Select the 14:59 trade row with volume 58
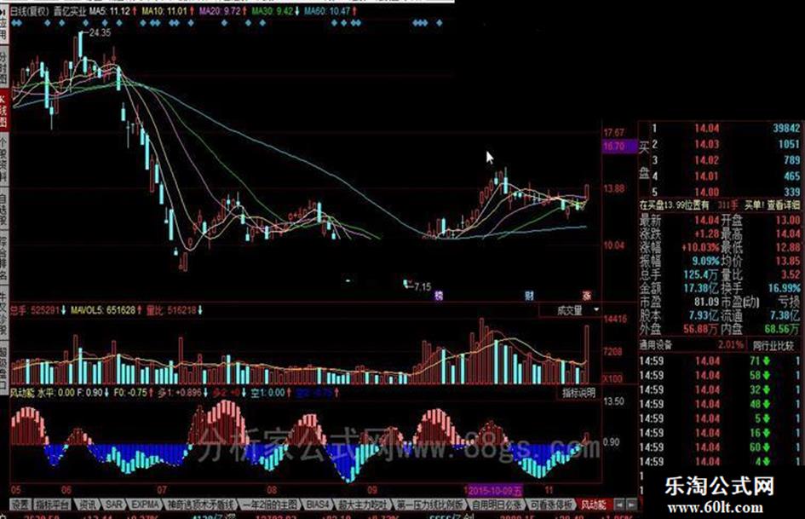This screenshot has width=805, height=519. pyautogui.click(x=721, y=375)
